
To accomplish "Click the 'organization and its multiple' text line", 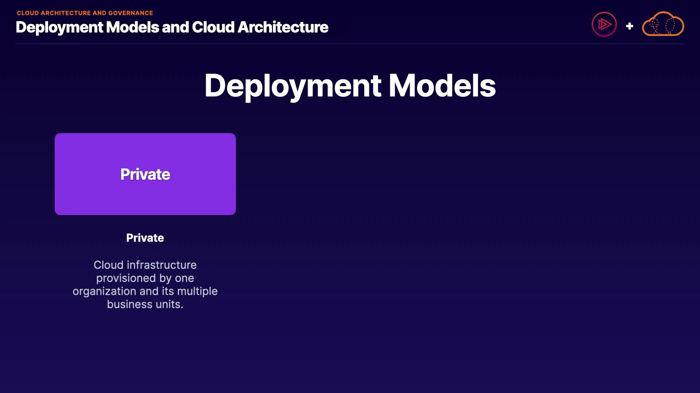I will pos(145,291).
